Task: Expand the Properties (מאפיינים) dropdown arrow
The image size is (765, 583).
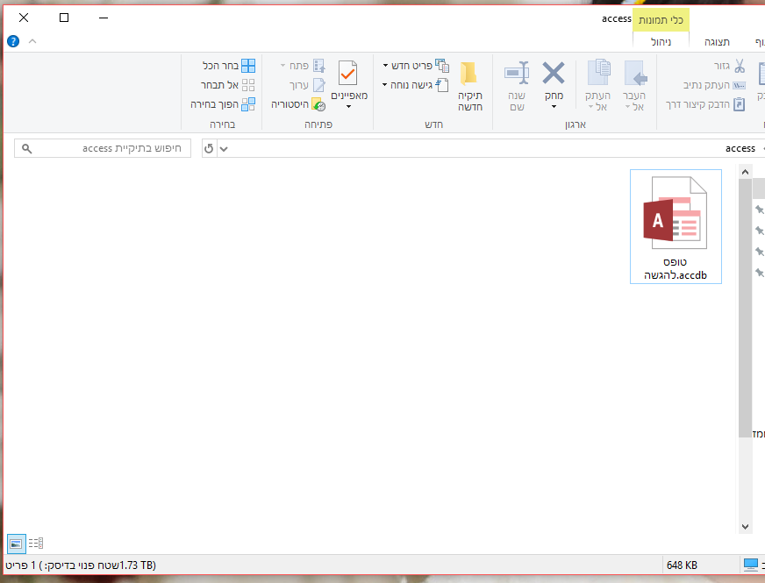Action: (x=349, y=107)
